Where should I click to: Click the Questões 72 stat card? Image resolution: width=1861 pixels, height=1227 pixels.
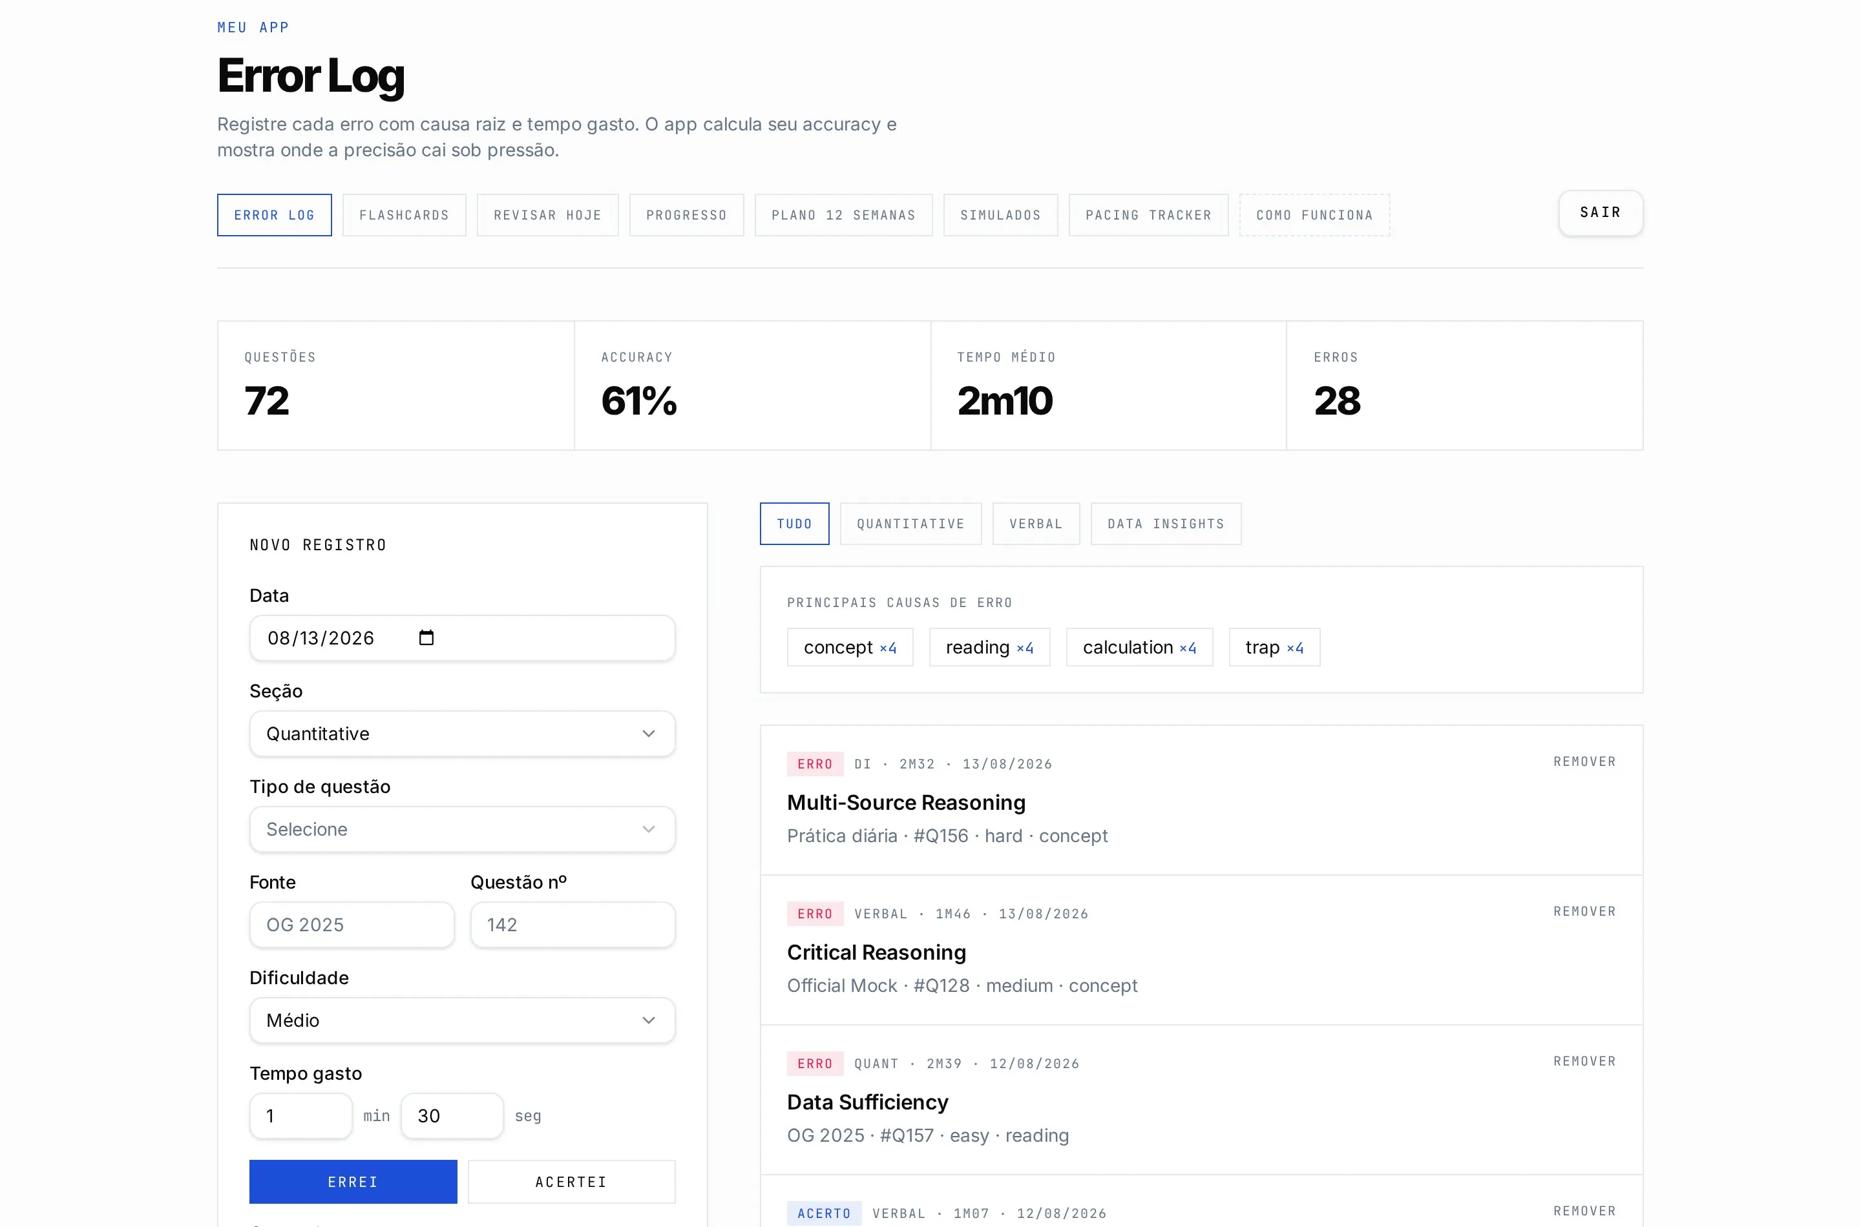click(395, 385)
